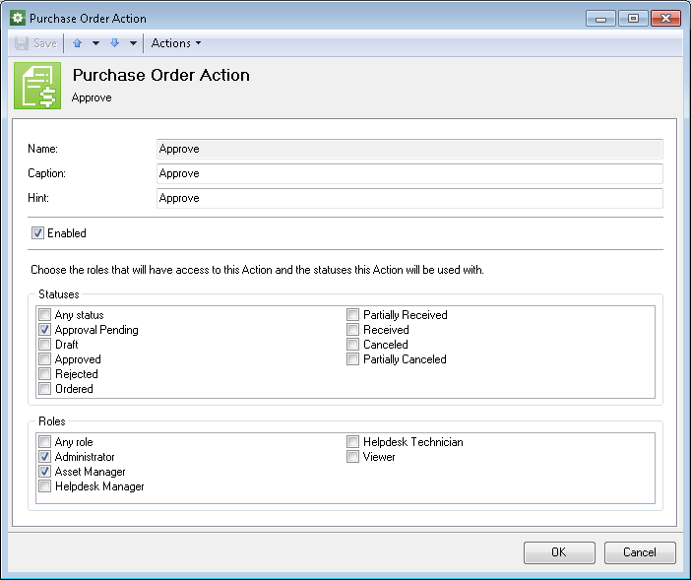Open the Actions dropdown menu
Viewport: 691px width, 580px height.
pos(176,43)
